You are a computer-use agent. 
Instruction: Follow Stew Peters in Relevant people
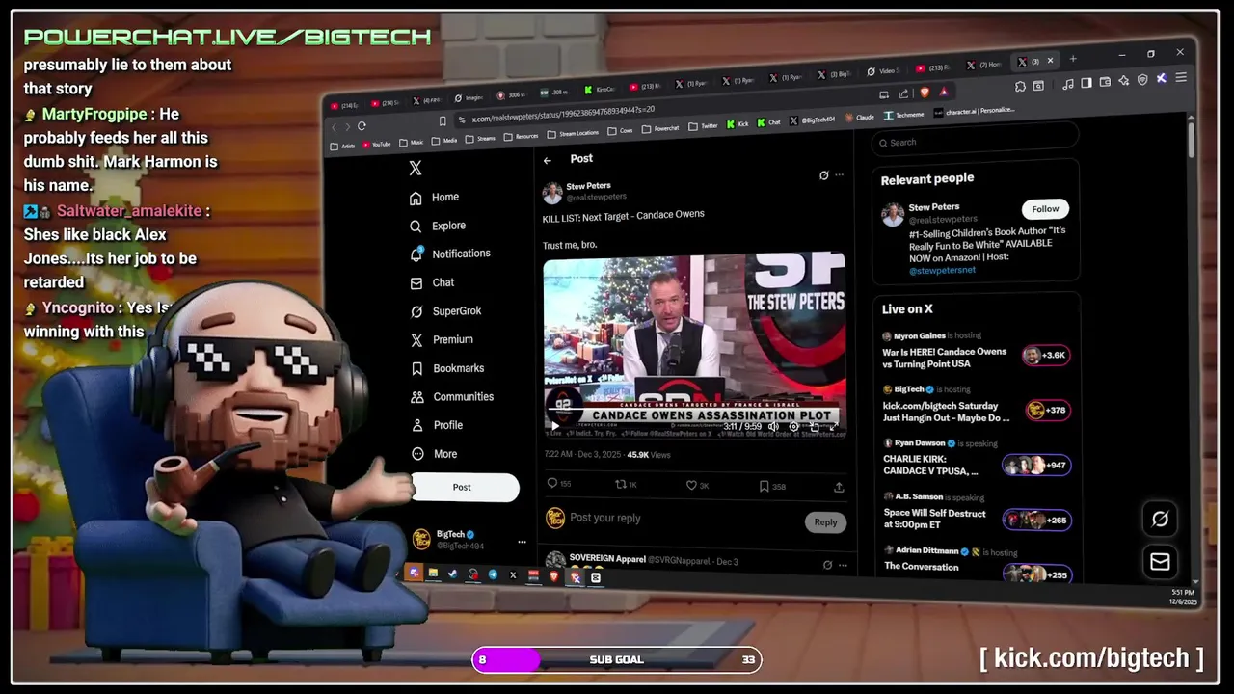(1045, 209)
